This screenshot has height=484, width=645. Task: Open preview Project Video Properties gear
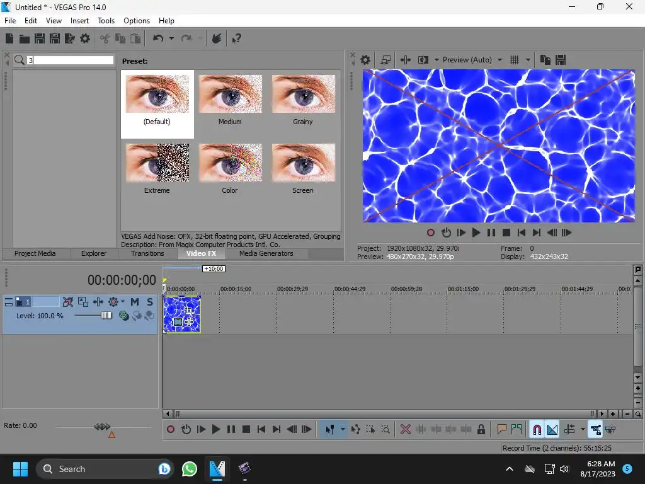365,60
